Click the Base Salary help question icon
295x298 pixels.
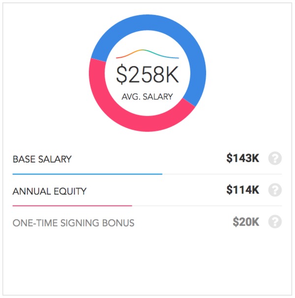[x=275, y=158]
